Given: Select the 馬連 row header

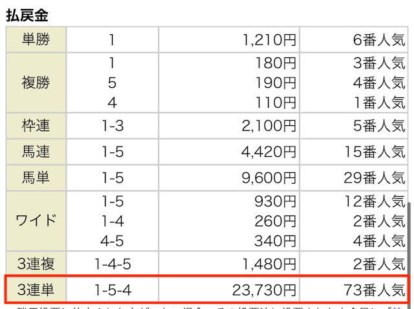Looking at the screenshot, I should pos(35,152).
